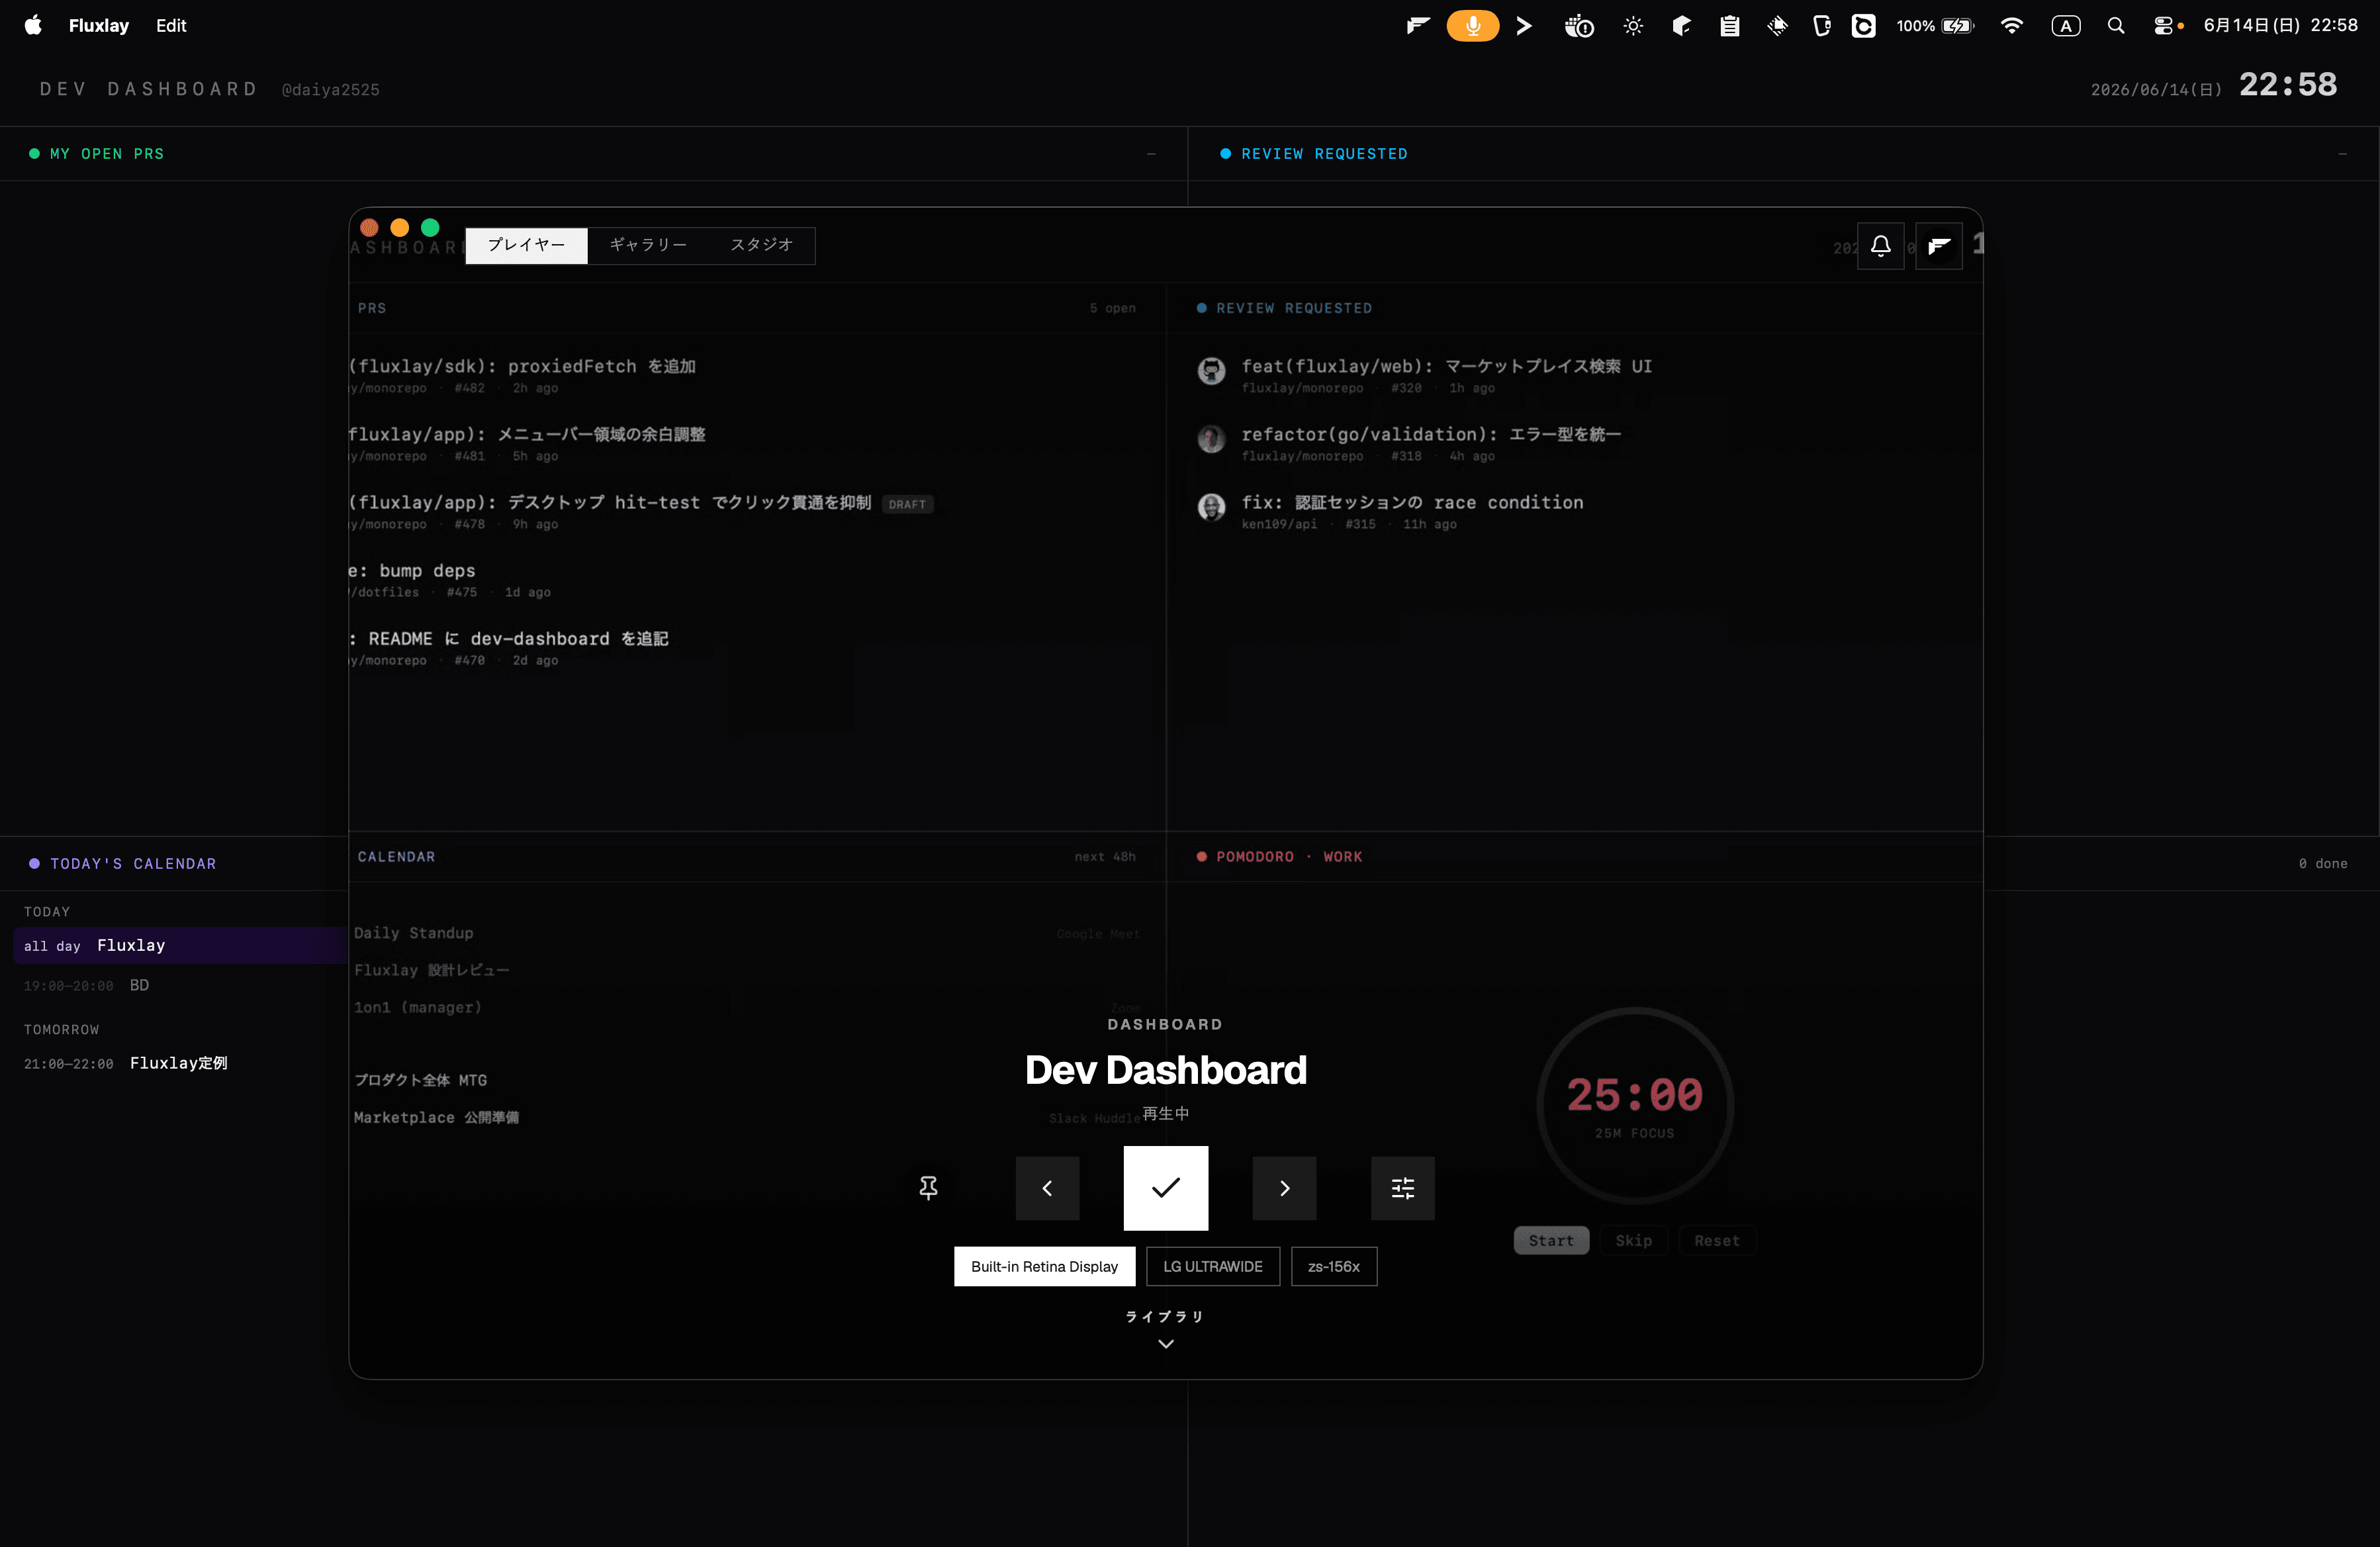Switch to the スタジオ tab
The image size is (2380, 1547).
click(761, 245)
